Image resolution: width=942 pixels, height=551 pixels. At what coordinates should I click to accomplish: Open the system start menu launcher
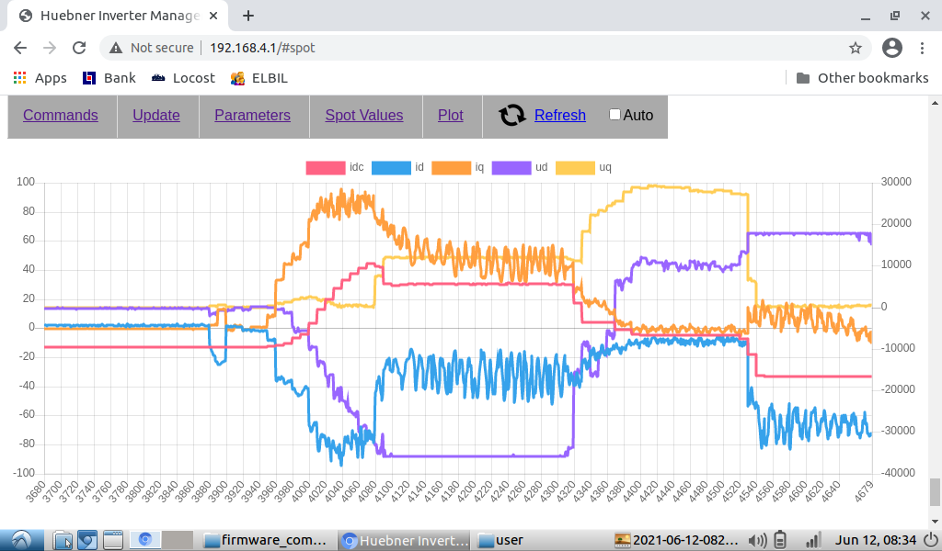click(21, 540)
